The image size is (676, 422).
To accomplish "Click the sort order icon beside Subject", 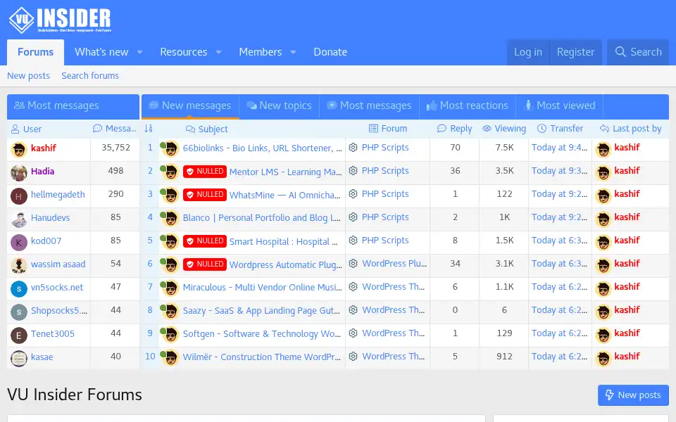I will 149,129.
